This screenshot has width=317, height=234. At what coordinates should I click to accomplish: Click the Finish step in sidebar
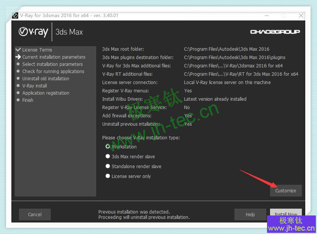[28, 100]
